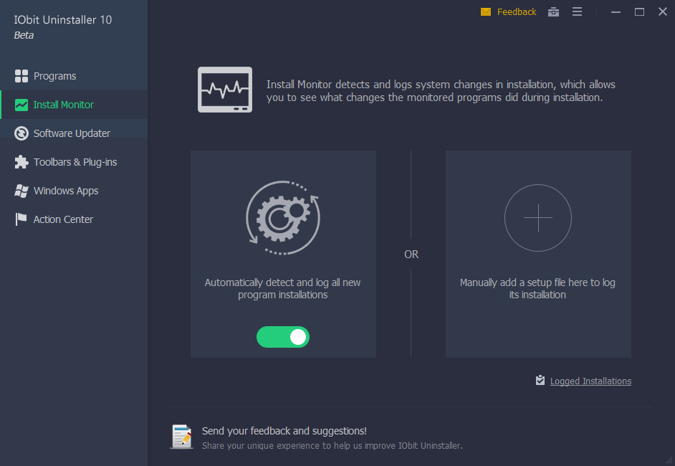
Task: Click the Feedback link text
Action: click(517, 12)
